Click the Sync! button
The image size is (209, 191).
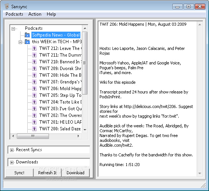click(x=19, y=173)
